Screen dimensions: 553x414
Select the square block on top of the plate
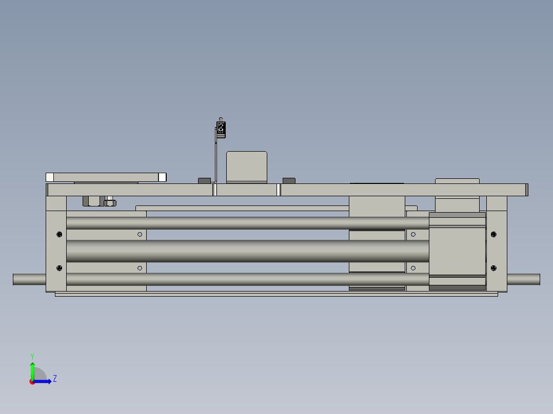pos(247,168)
